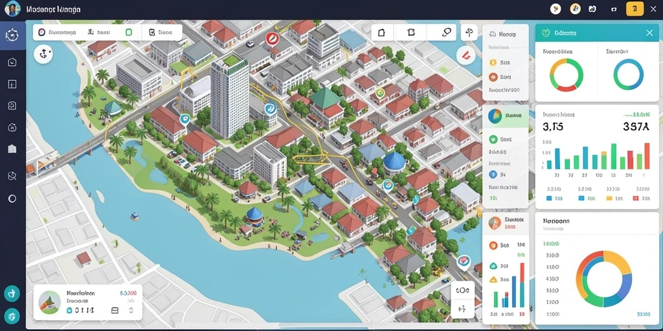The width and height of the screenshot is (663, 331).
Task: Open the home icon in the left sidebar
Action: [x=12, y=62]
